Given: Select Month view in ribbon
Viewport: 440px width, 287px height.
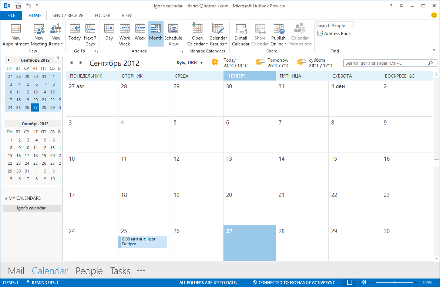Looking at the screenshot, I should (156, 34).
